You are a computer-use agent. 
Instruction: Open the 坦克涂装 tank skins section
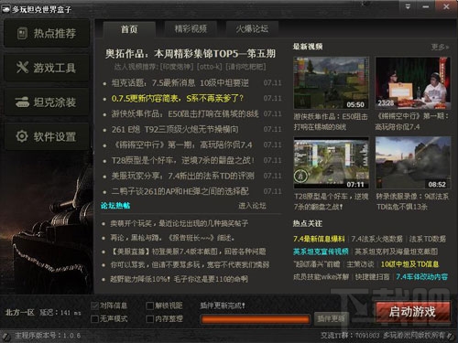pos(47,102)
